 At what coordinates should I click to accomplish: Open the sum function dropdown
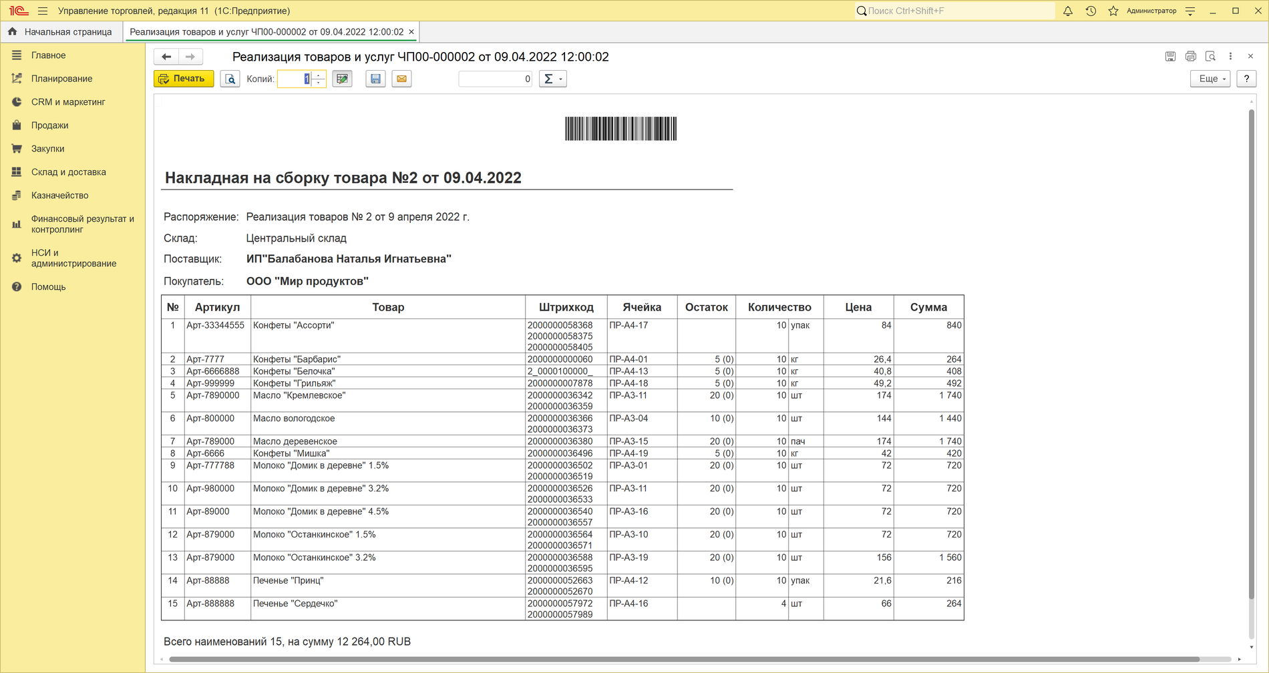coord(552,79)
